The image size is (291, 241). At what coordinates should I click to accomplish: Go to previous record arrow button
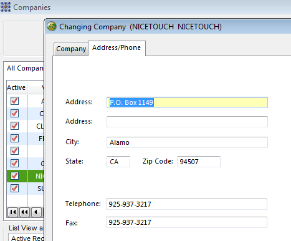(x=36, y=212)
